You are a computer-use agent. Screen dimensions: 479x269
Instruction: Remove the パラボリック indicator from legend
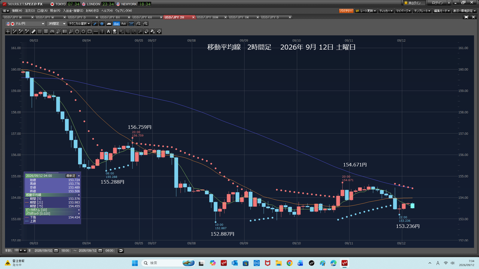pyautogui.click(x=79, y=214)
